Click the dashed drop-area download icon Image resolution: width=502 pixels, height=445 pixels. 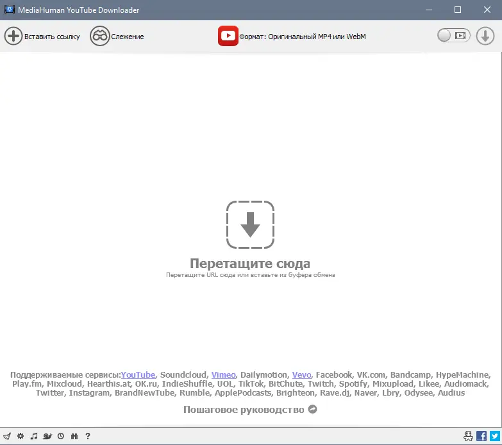tap(250, 224)
